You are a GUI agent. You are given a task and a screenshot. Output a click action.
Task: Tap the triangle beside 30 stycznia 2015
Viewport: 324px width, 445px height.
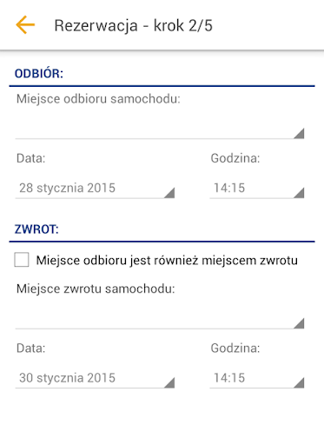[x=169, y=382]
